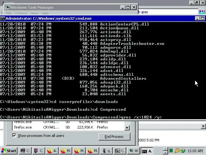Switch to the Task Manager taskbar button W
The image size is (206, 155).
133,151
